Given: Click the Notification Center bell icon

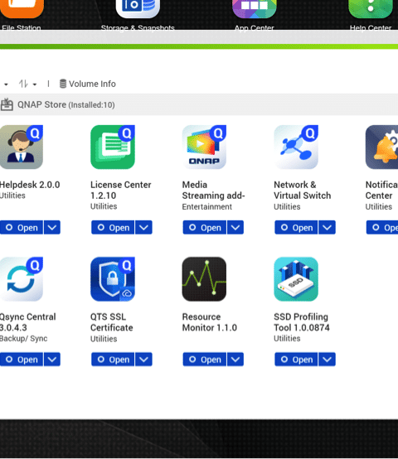Looking at the screenshot, I should (382, 147).
